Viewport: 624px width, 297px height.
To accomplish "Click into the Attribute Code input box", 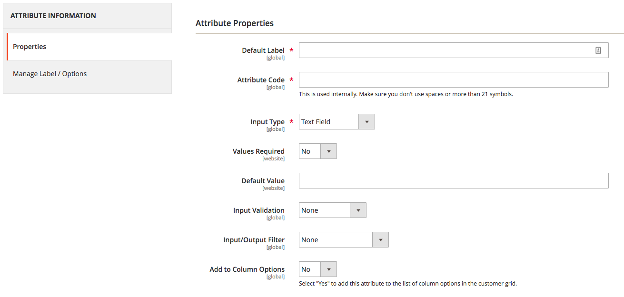I will (453, 80).
